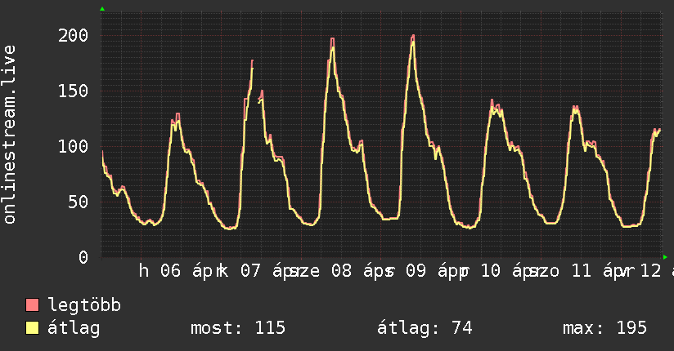
Task: Click the yellow átlag legend swatch
Action: tap(33, 328)
